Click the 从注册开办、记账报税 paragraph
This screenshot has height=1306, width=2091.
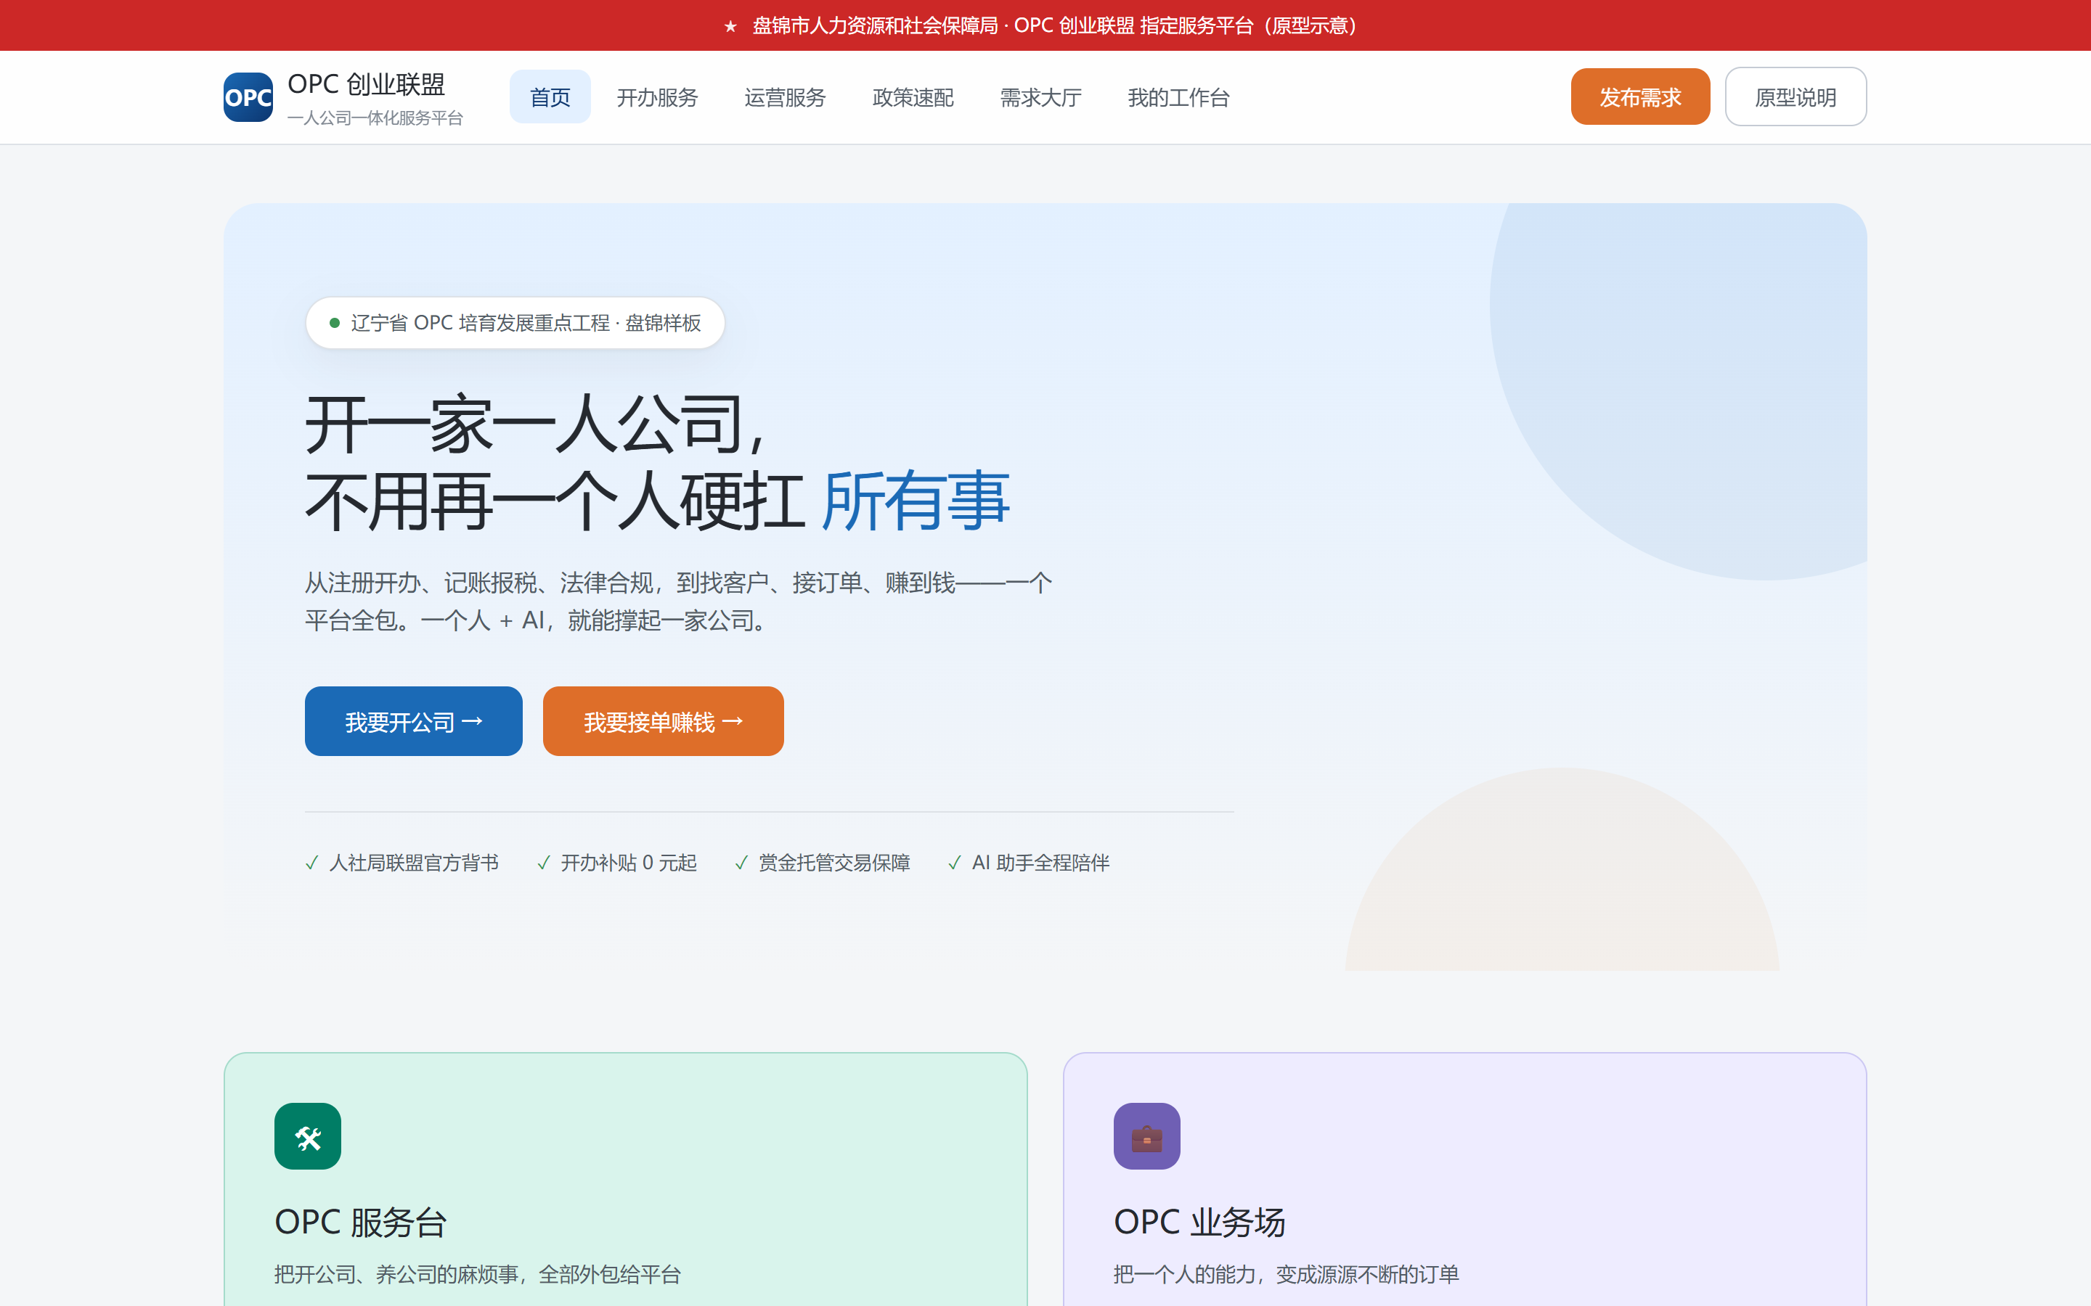pyautogui.click(x=678, y=601)
